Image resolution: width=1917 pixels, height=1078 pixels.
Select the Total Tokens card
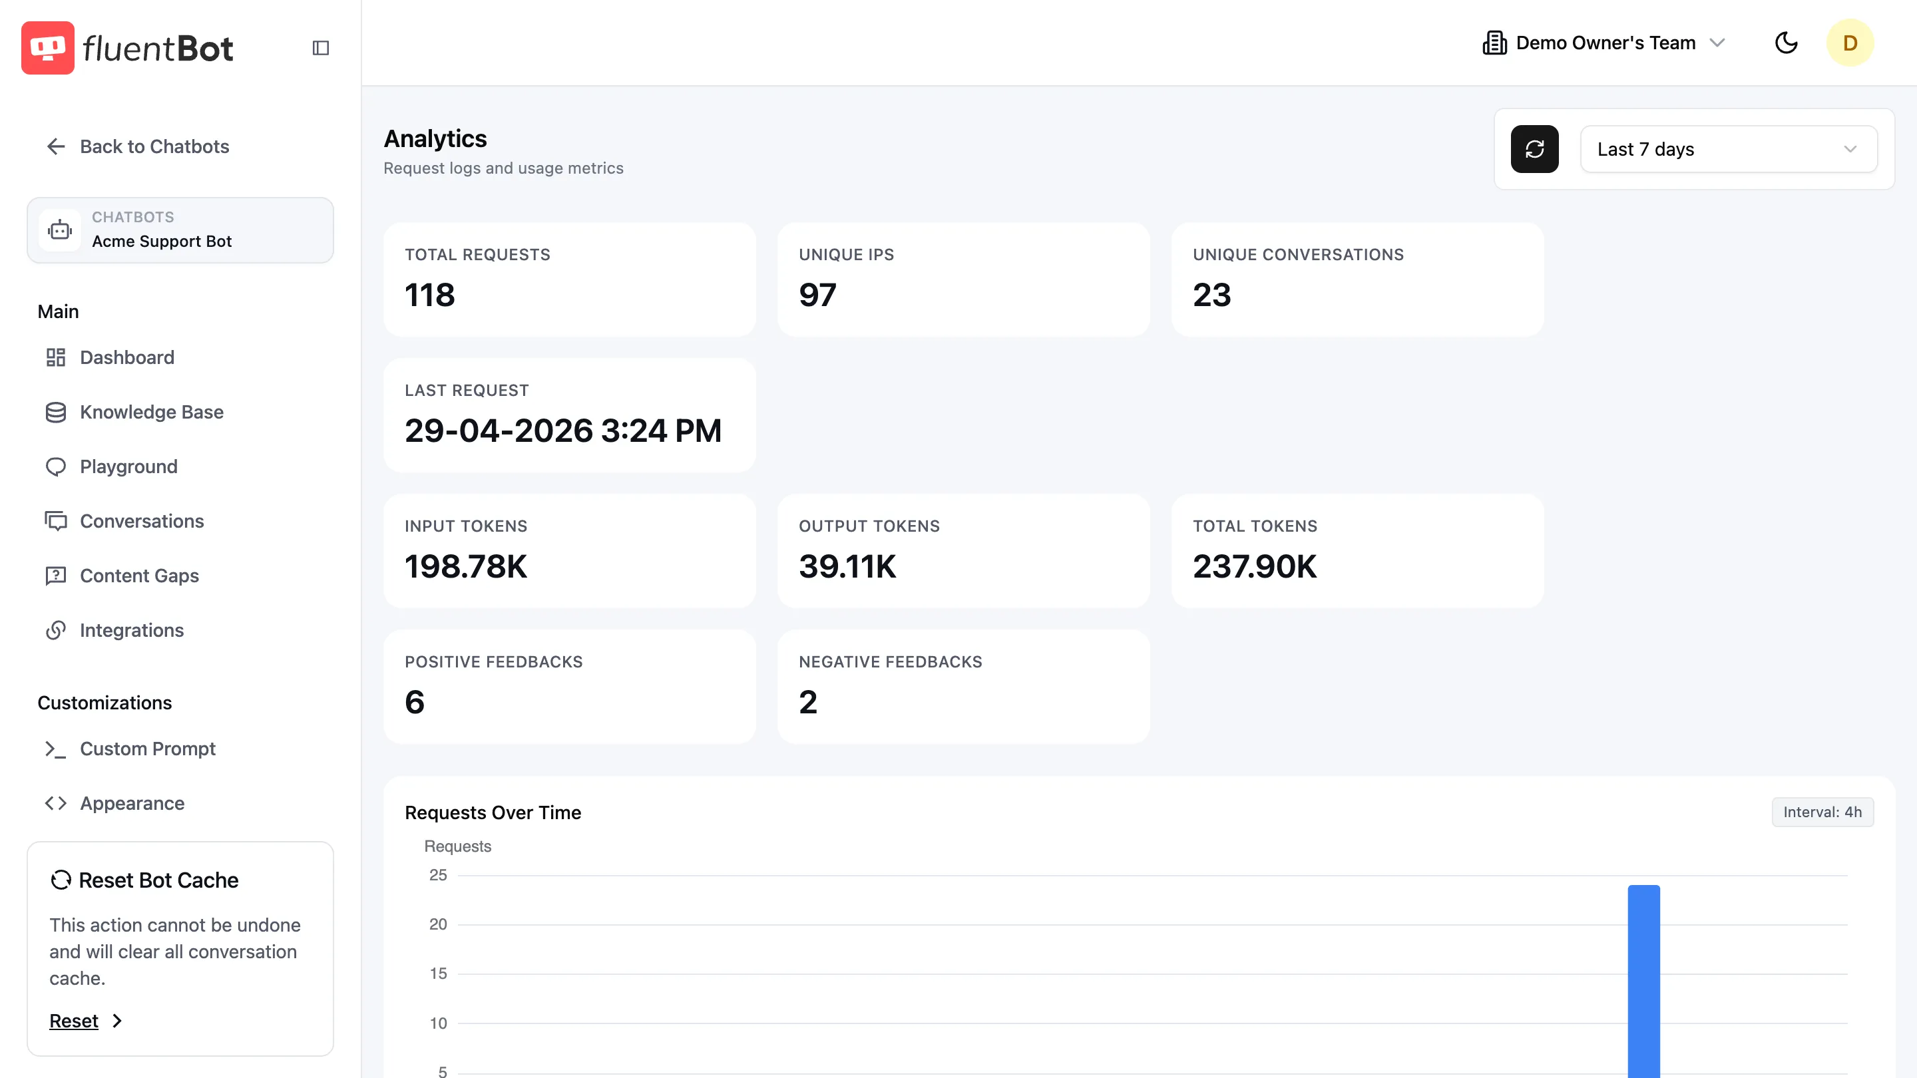pos(1357,550)
